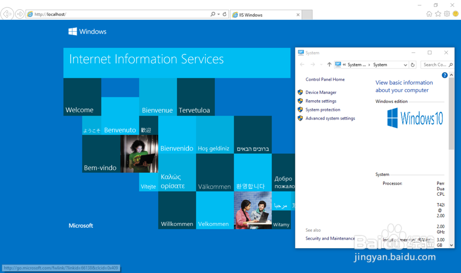Expand the search provider dropdown in the address bar
The height and width of the screenshot is (273, 461).
pos(218,14)
